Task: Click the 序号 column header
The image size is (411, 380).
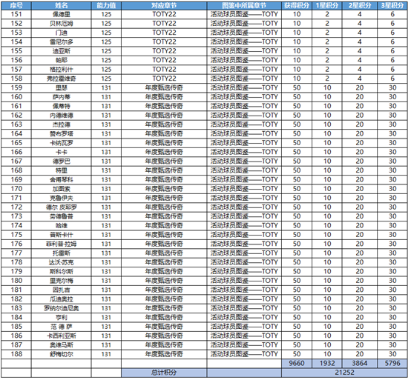Action: (16, 5)
